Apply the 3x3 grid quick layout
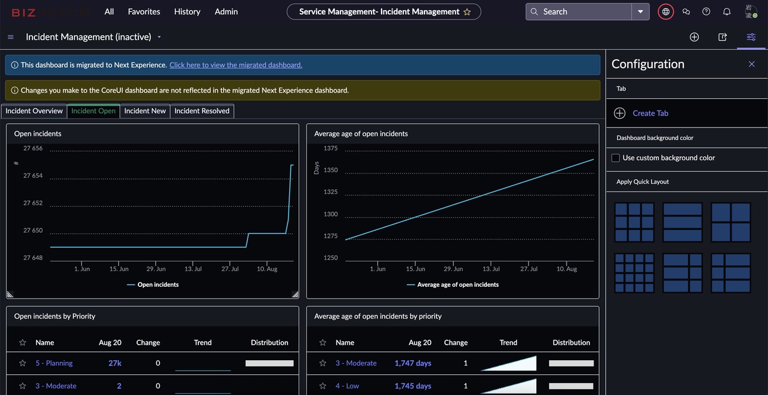Viewport: 768px width, 395px height. (x=634, y=222)
